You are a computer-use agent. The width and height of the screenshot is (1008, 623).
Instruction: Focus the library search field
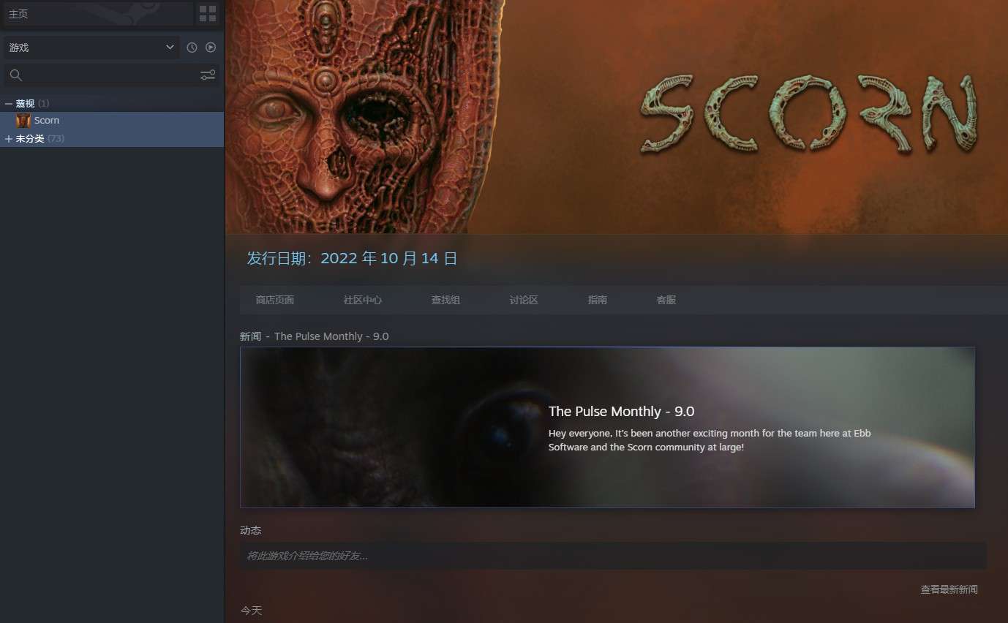tap(111, 75)
